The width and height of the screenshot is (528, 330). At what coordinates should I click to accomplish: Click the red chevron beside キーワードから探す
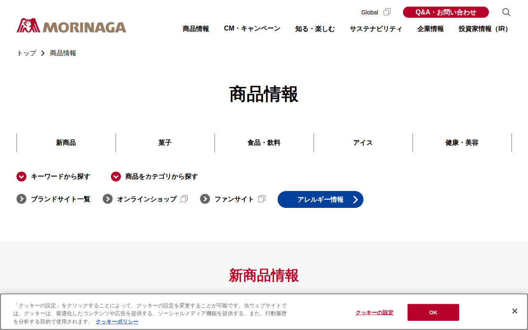click(x=21, y=177)
